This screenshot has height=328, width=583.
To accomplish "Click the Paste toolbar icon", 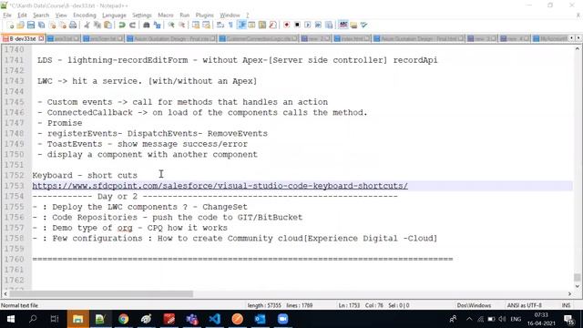I will (107, 25).
